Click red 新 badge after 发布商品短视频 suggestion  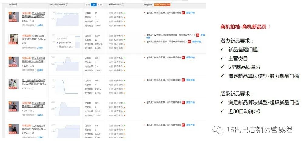tap(197, 35)
